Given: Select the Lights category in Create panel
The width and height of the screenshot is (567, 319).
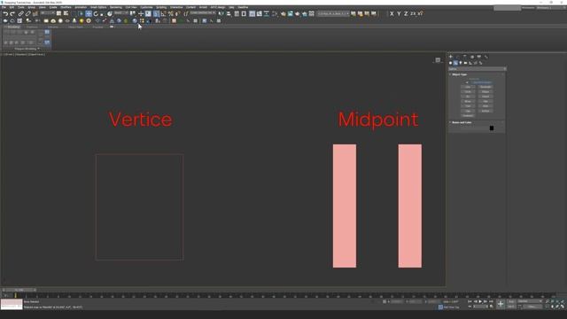Looking at the screenshot, I should point(461,63).
